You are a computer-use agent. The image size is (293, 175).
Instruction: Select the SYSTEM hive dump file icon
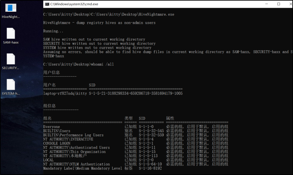(x=11, y=87)
